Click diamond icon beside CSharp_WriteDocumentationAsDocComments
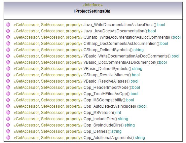Viewport: 186px width, 143px height. [8, 37]
